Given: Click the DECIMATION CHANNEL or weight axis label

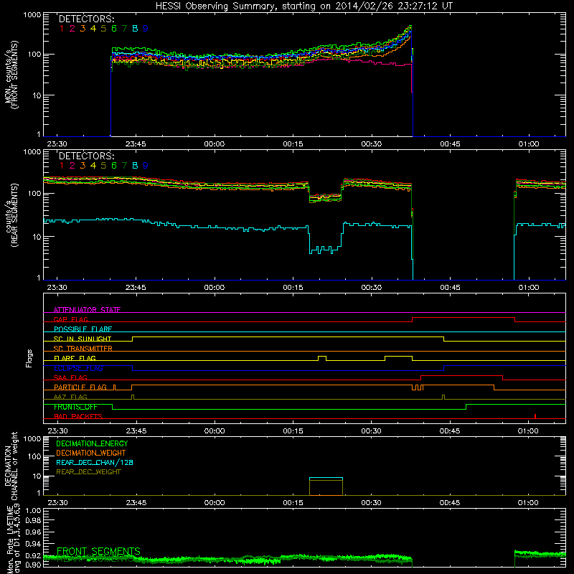Looking at the screenshot, I should [x=11, y=466].
